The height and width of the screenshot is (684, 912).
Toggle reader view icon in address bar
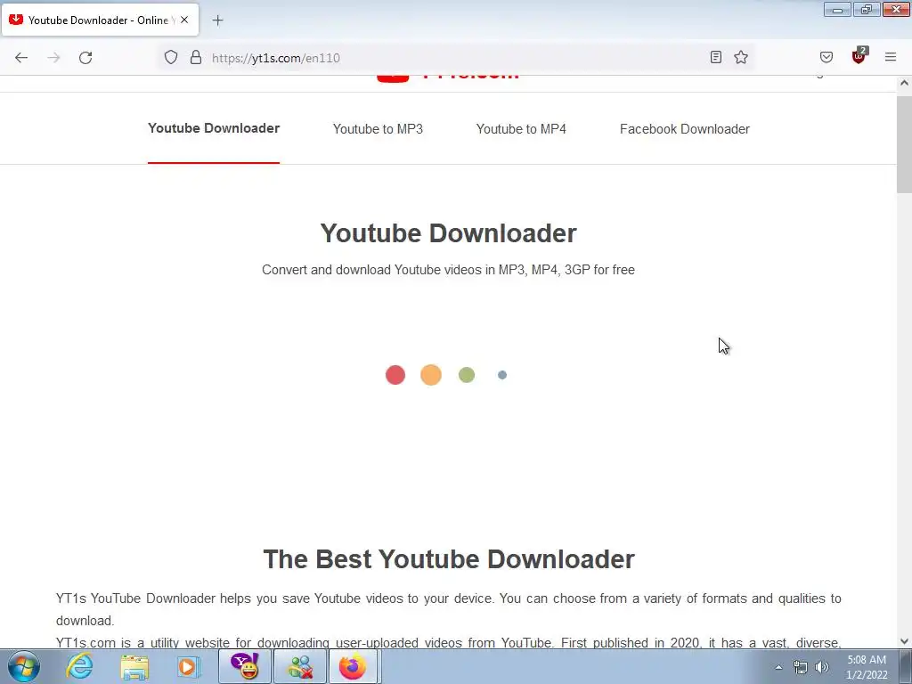[x=716, y=57]
